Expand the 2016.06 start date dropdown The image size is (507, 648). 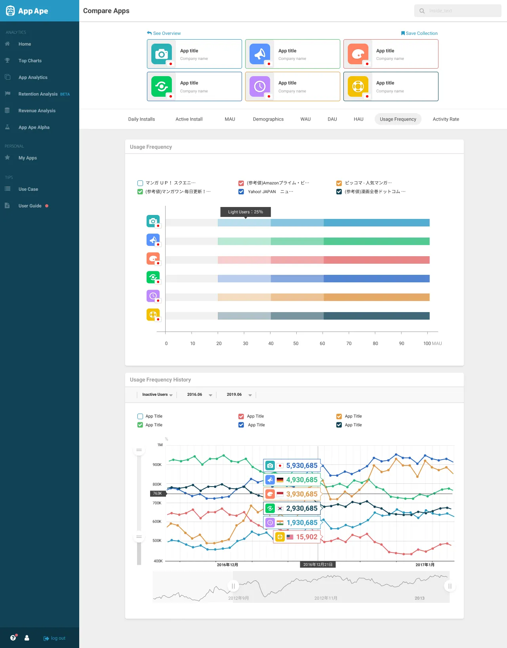[200, 395]
